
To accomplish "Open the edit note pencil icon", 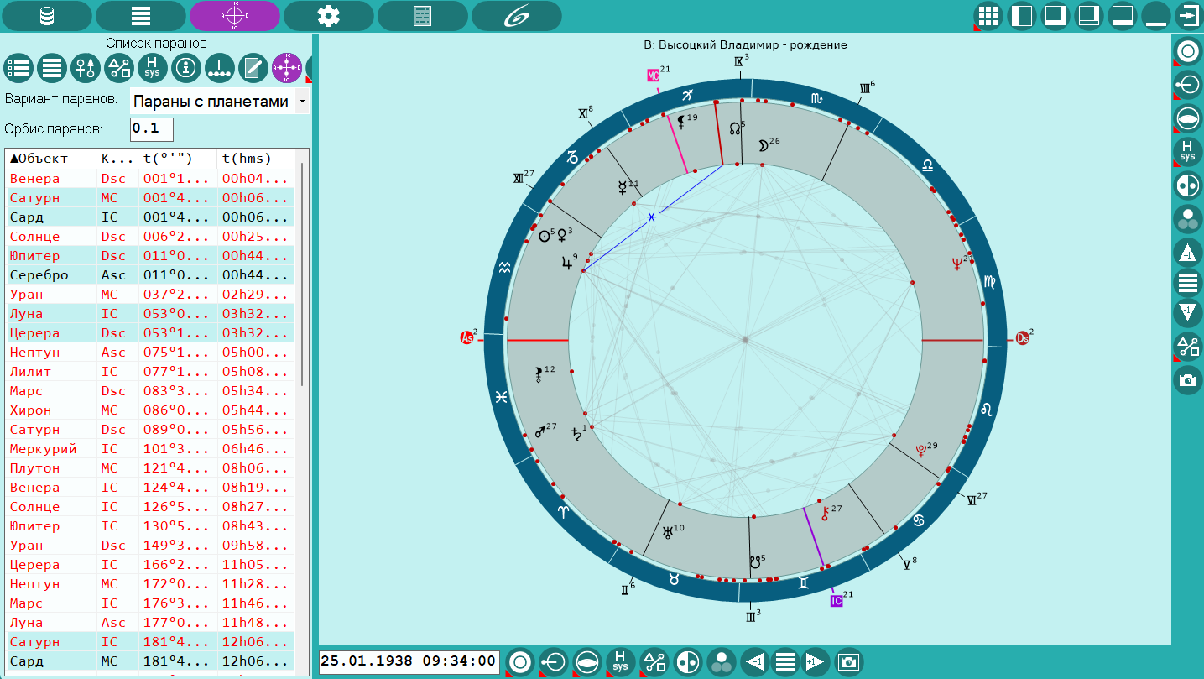I will pyautogui.click(x=253, y=67).
